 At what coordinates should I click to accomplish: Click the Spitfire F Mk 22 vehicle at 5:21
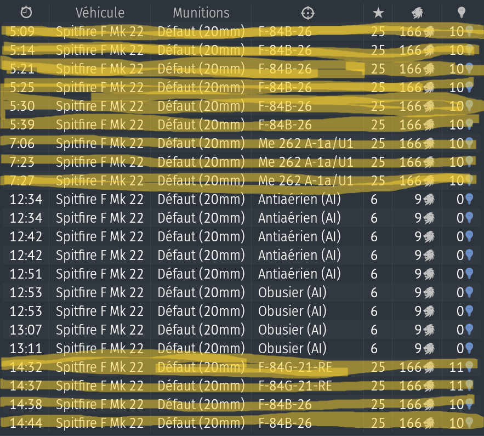pyautogui.click(x=99, y=69)
